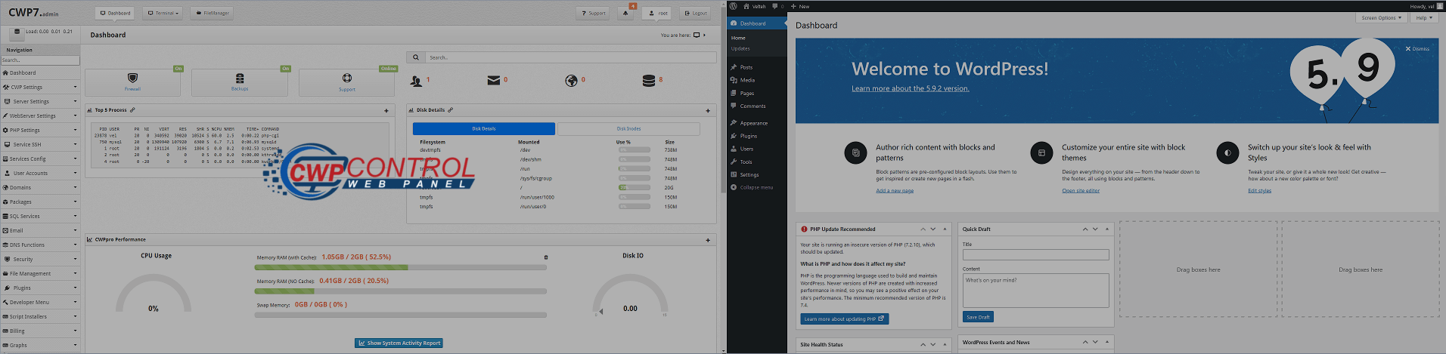
Task: Select Home under WordPress Dashboard menu
Action: pos(738,38)
